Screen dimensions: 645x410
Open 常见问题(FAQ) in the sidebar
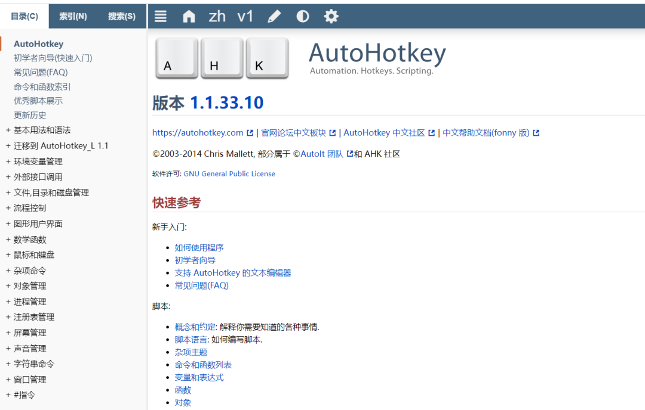(41, 73)
